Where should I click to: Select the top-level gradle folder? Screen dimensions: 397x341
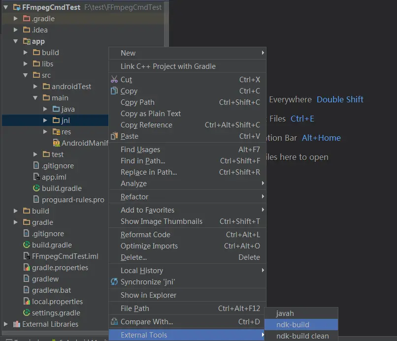point(42,222)
